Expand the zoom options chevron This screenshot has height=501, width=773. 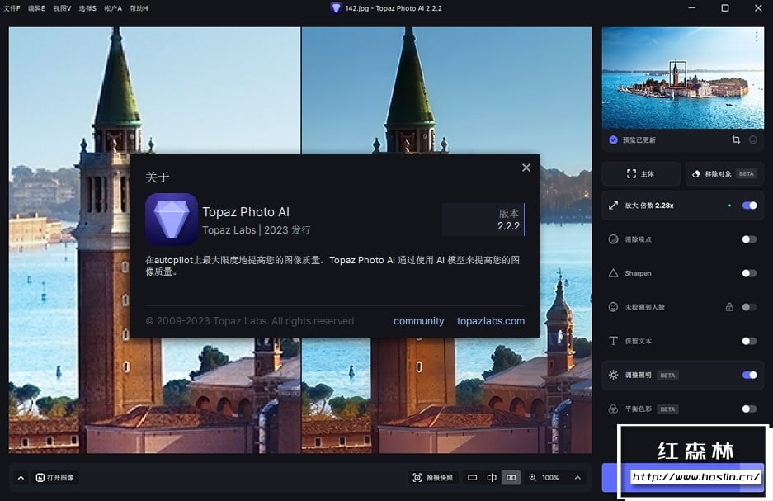pos(577,477)
